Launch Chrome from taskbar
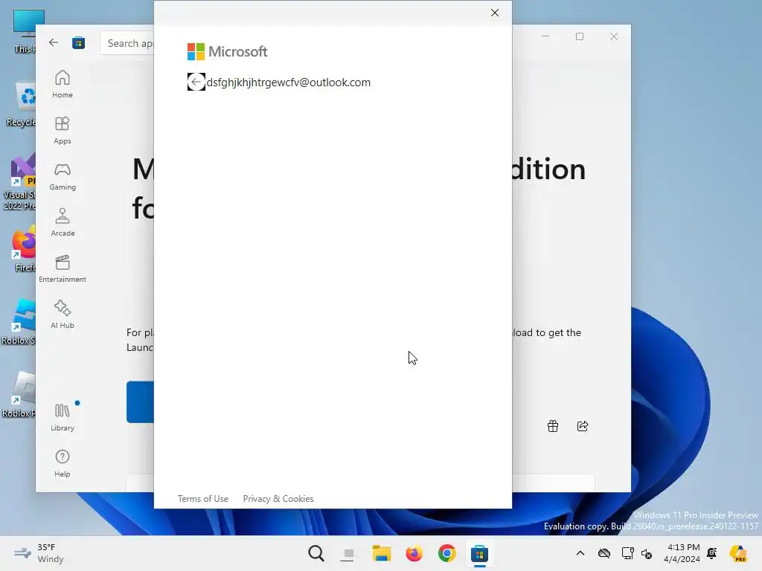This screenshot has height=571, width=762. click(446, 553)
